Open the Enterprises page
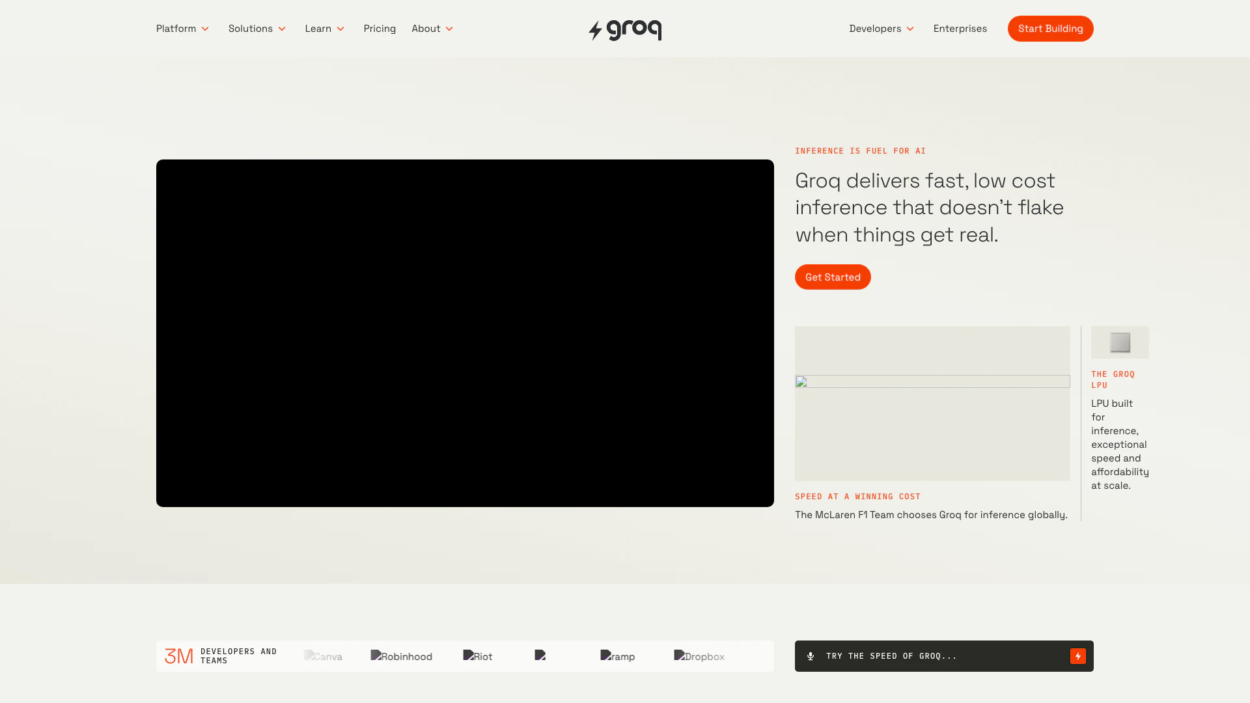The width and height of the screenshot is (1250, 703). (x=960, y=29)
